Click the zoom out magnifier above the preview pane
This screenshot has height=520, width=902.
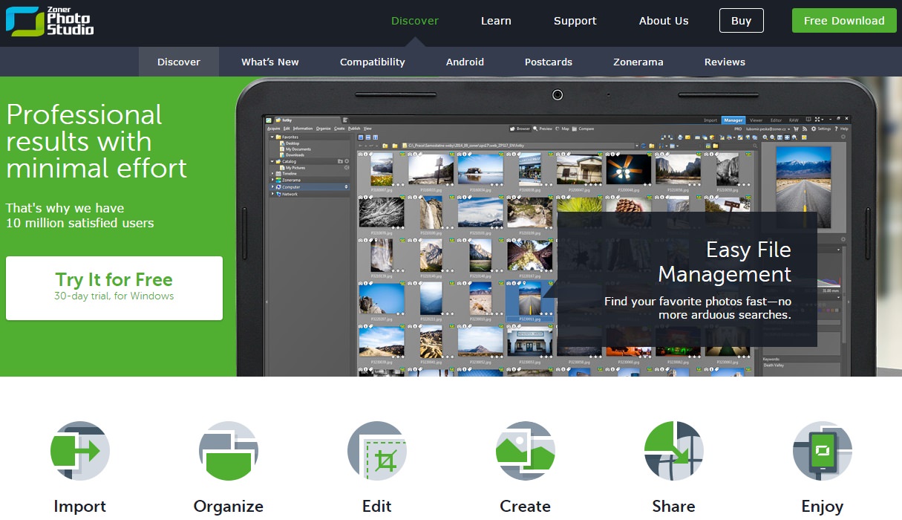pyautogui.click(x=773, y=137)
